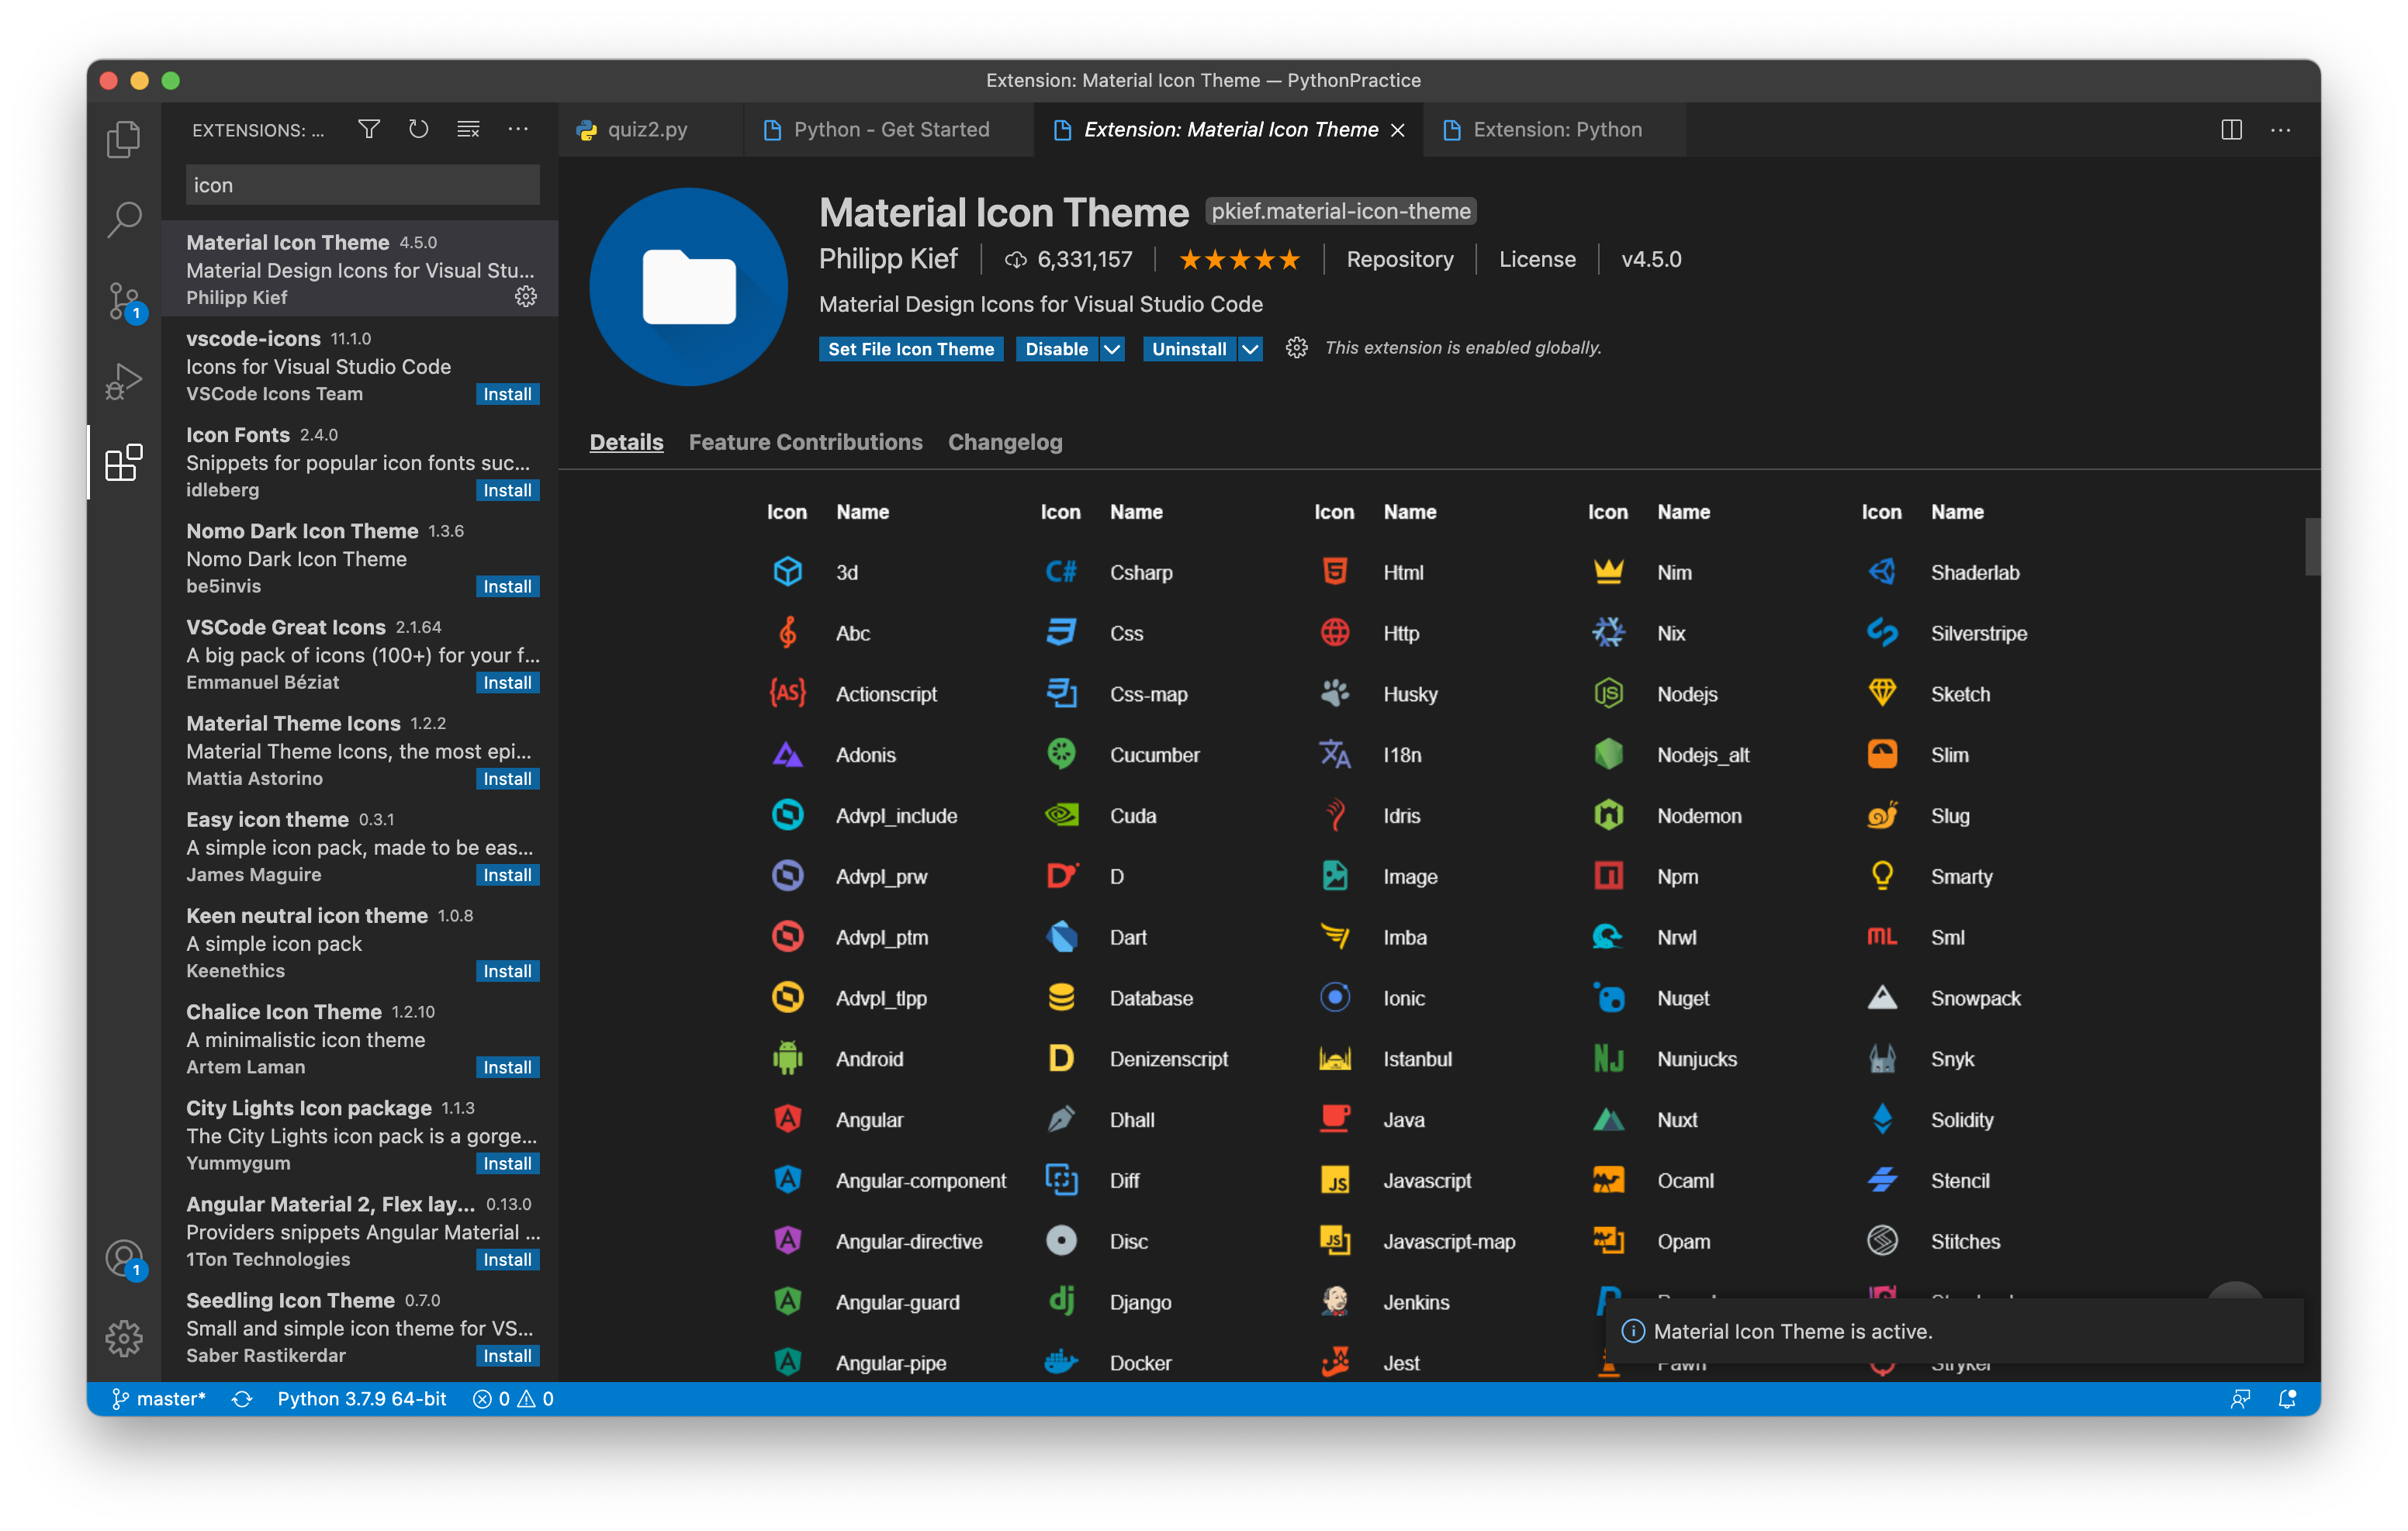
Task: Click Set File Icon Theme button
Action: [x=911, y=349]
